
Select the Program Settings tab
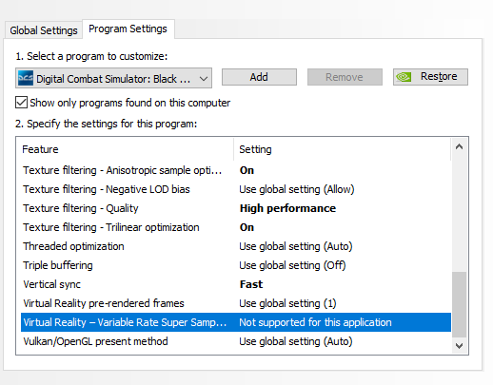pyautogui.click(x=128, y=29)
